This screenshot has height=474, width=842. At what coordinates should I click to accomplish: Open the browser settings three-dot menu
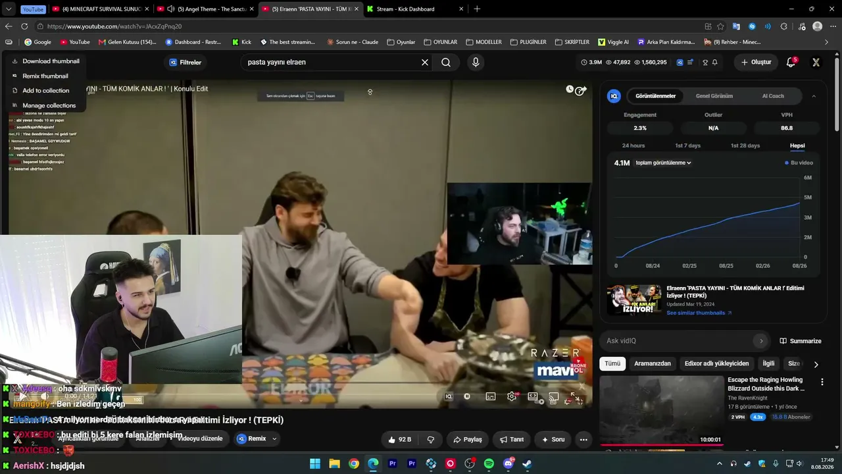point(832,26)
